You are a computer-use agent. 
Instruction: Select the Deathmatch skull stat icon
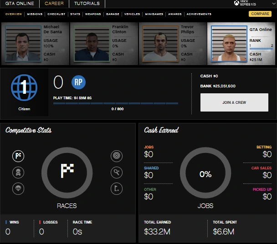coord(18,173)
